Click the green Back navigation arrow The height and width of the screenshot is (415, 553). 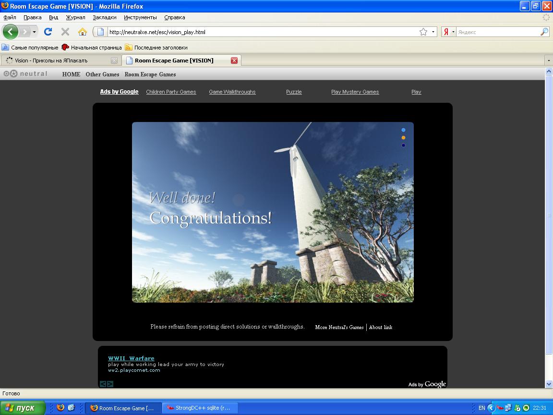click(x=10, y=32)
